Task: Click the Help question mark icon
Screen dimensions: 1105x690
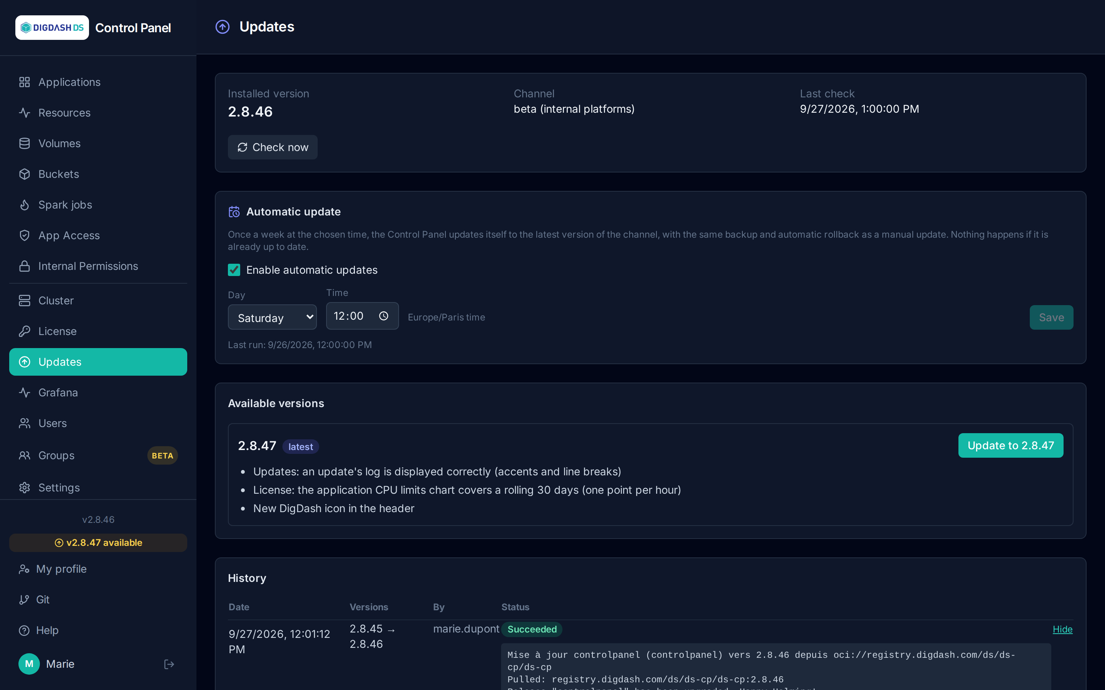Action: 24,630
